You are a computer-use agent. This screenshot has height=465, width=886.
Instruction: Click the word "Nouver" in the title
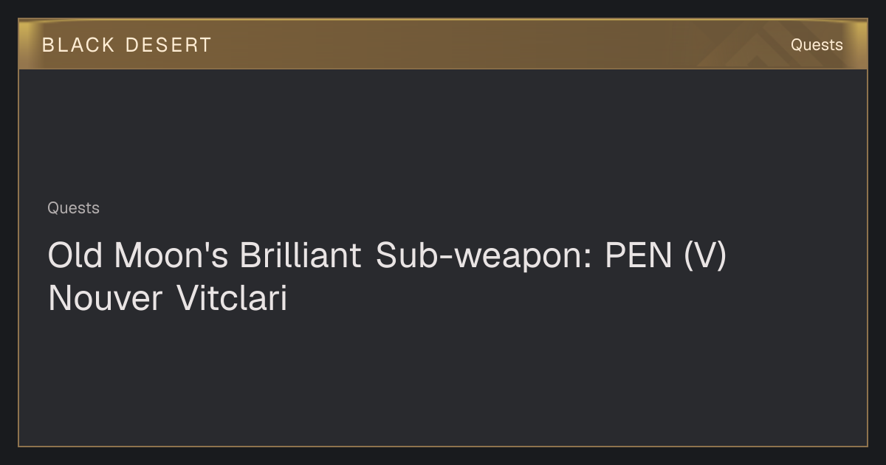coord(105,299)
